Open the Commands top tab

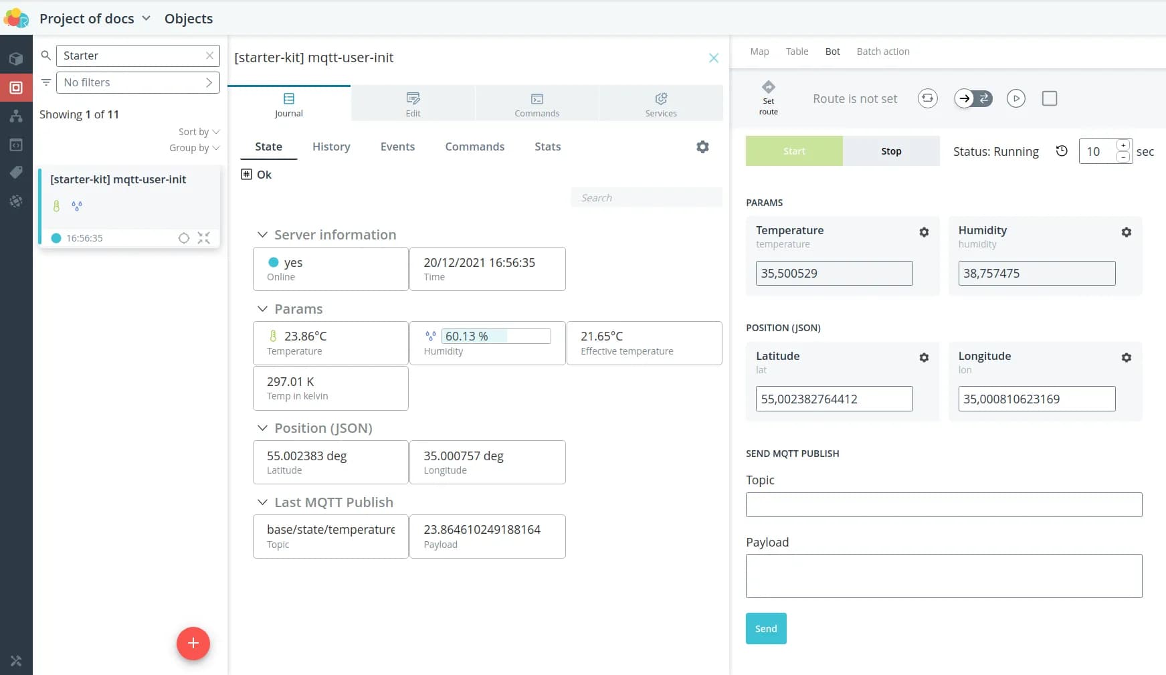point(537,104)
